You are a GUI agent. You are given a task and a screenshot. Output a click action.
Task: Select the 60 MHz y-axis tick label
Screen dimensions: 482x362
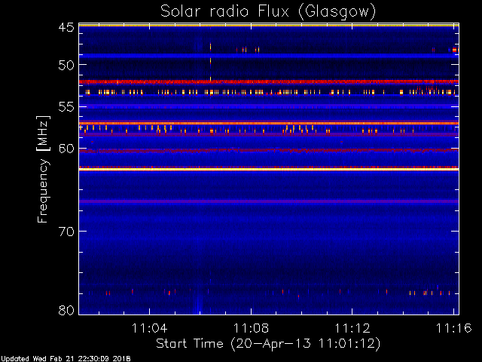click(x=66, y=149)
